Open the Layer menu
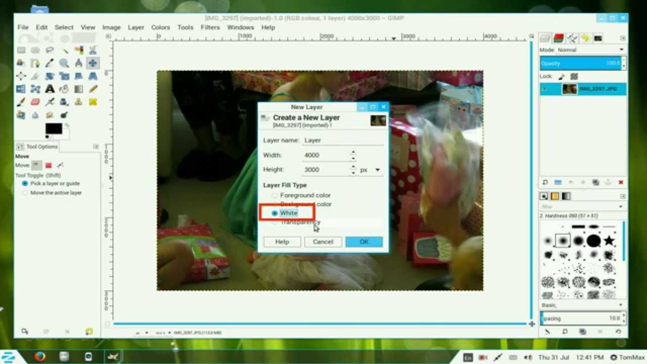The width and height of the screenshot is (647, 364). click(x=135, y=27)
